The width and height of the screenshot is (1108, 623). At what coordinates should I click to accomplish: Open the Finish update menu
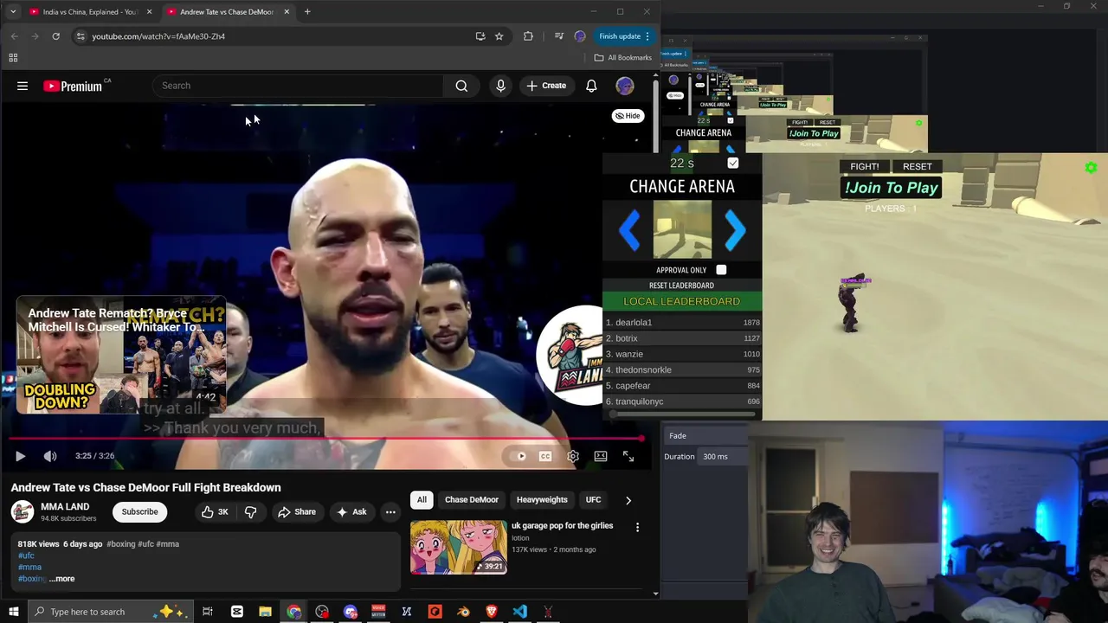(625, 36)
